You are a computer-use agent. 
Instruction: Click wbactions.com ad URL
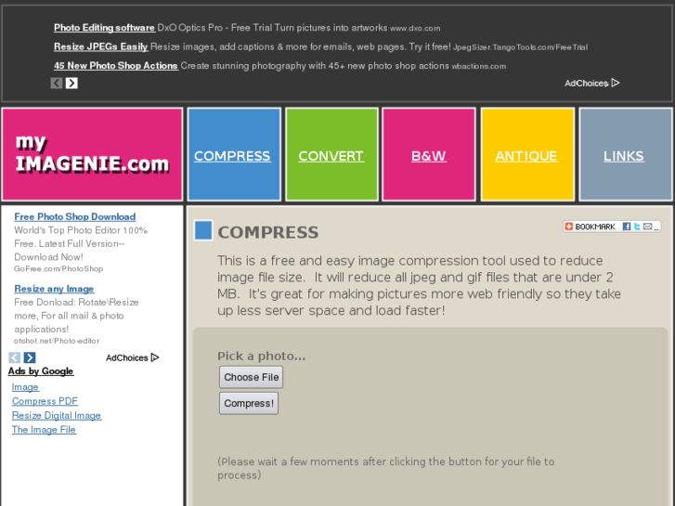pyautogui.click(x=479, y=66)
